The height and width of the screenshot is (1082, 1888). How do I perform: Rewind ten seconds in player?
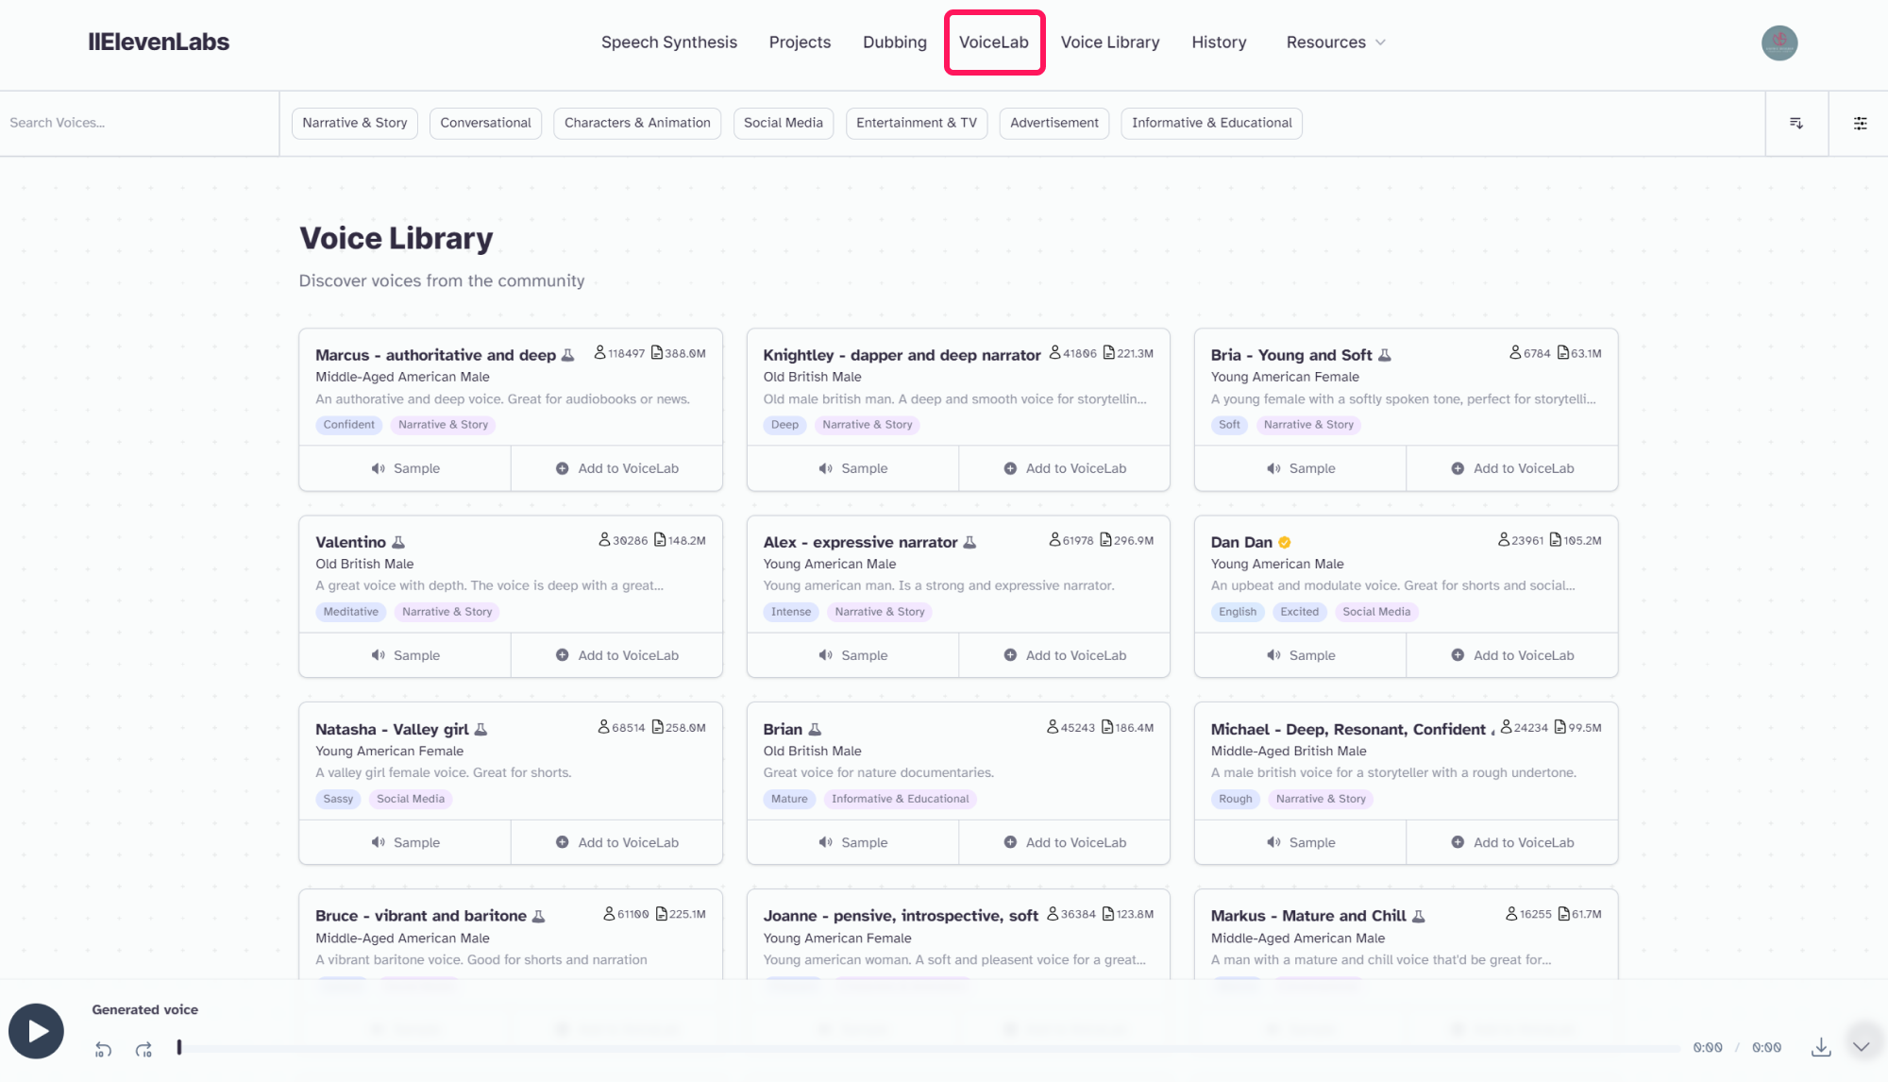(104, 1049)
